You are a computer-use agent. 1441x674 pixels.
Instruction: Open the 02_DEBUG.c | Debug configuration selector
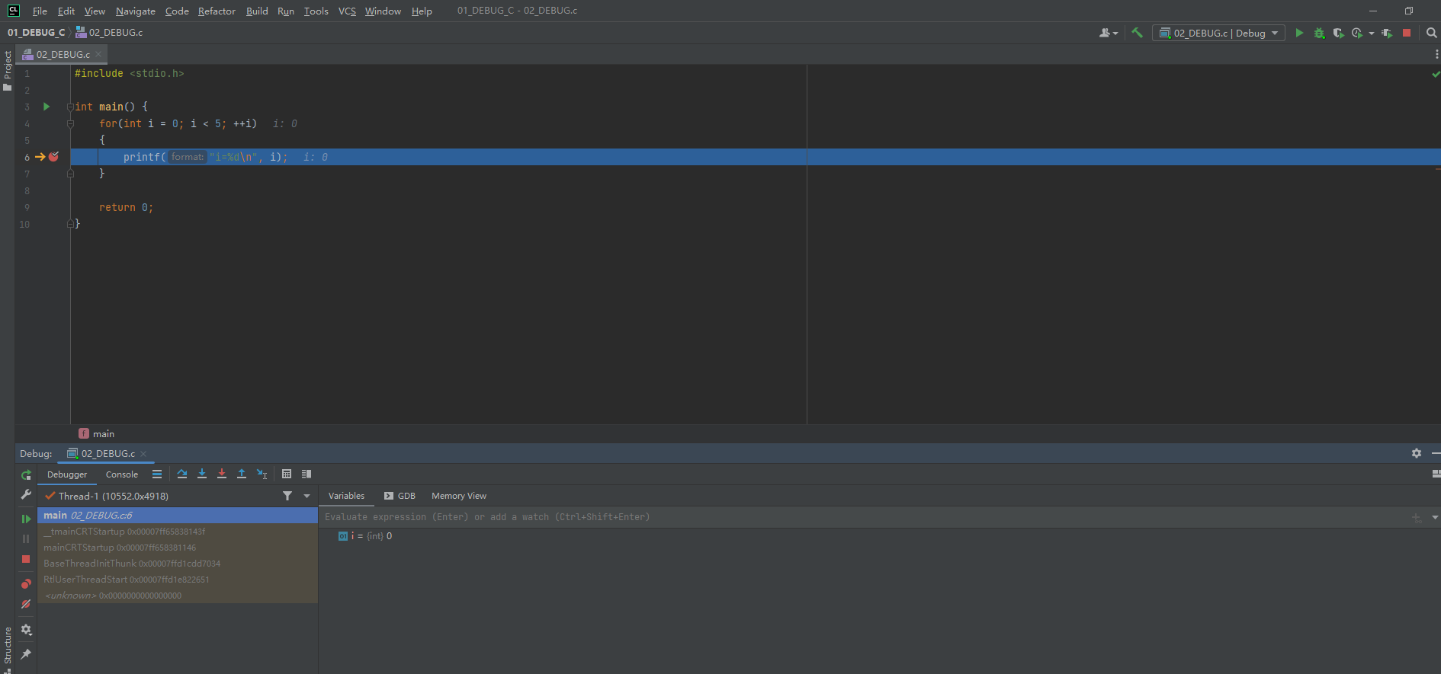pyautogui.click(x=1218, y=33)
